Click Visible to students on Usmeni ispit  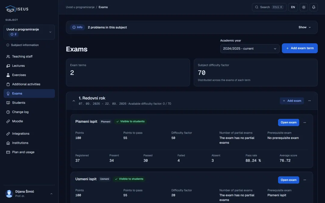click(x=129, y=179)
